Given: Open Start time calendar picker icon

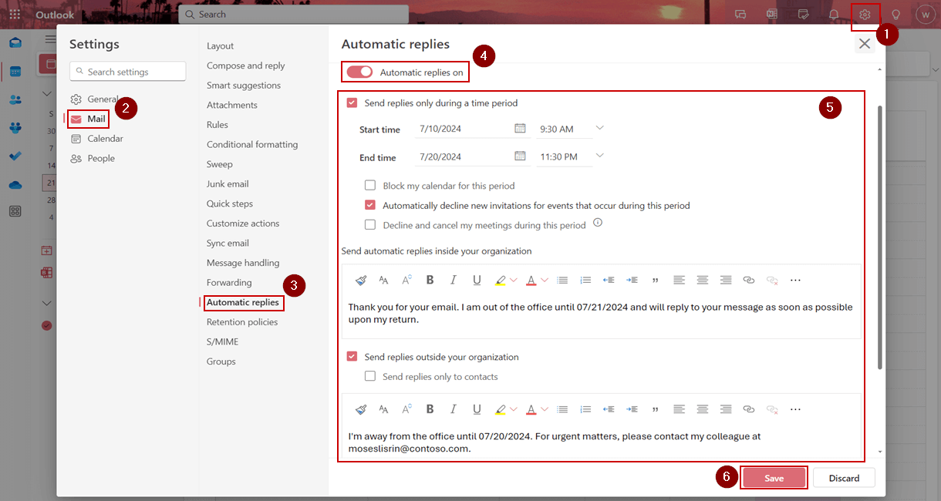Looking at the screenshot, I should pos(520,129).
